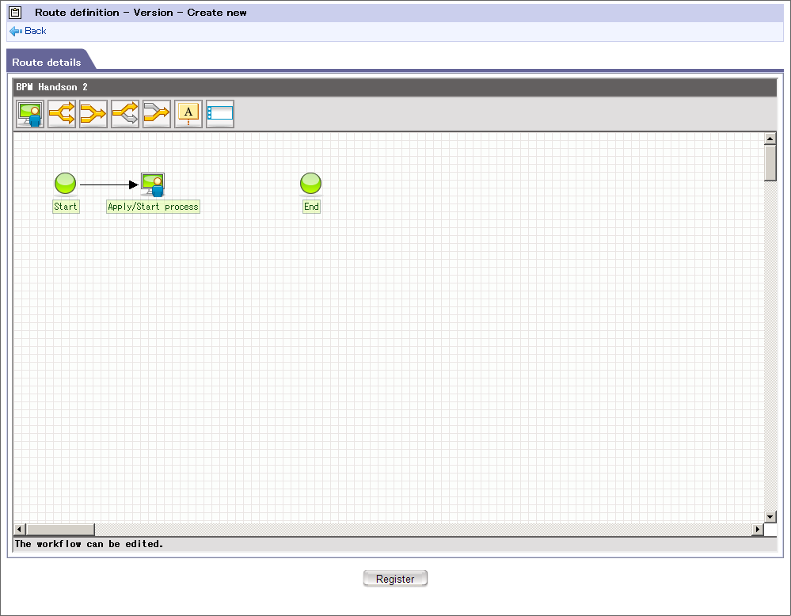
Task: Click the Apply/Start process task icon
Action: [153, 184]
